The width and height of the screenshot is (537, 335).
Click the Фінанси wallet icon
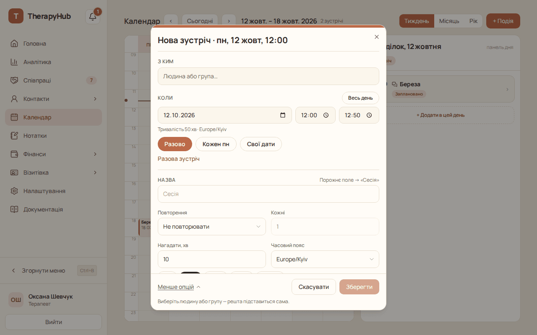[x=14, y=154]
